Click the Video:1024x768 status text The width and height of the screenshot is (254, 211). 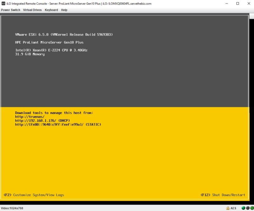click(x=12, y=208)
